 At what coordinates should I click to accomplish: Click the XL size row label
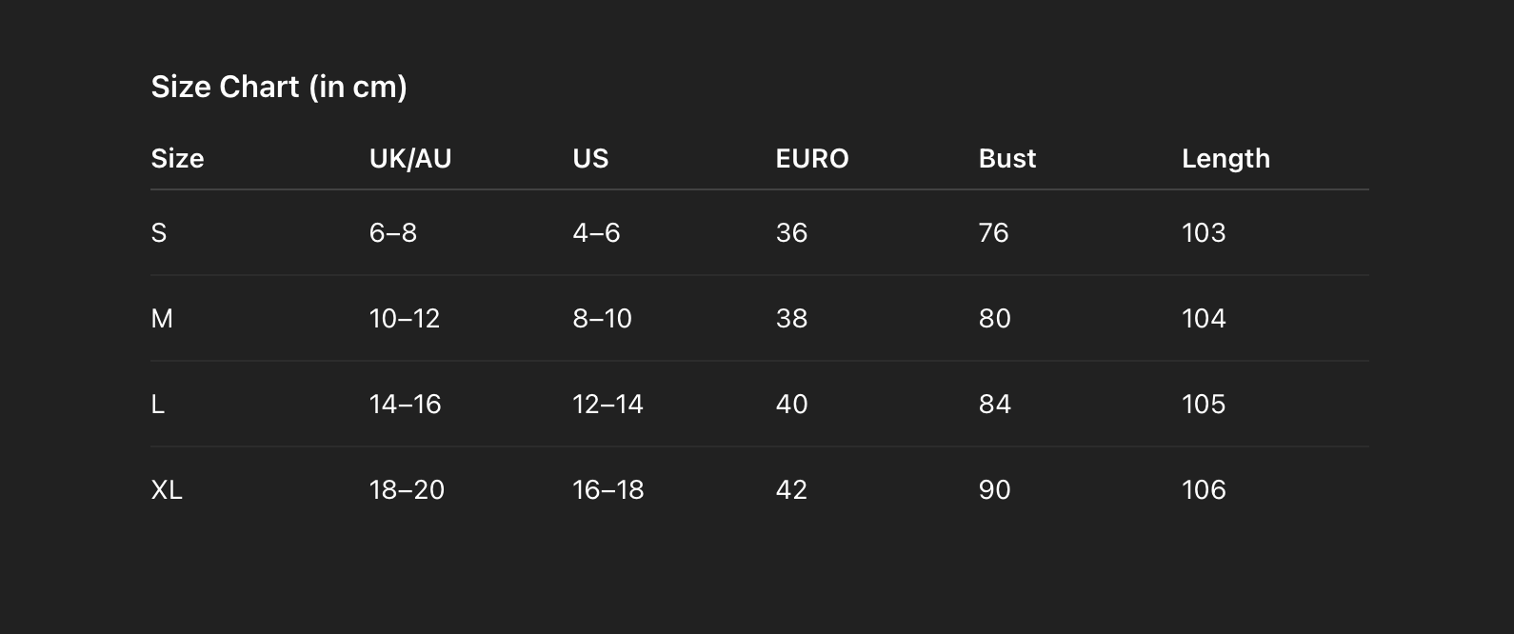coord(167,489)
